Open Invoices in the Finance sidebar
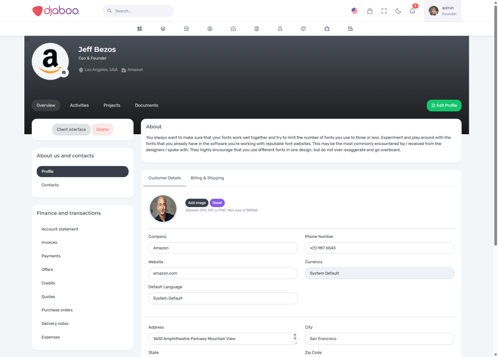The height and width of the screenshot is (357, 498). pyautogui.click(x=49, y=242)
